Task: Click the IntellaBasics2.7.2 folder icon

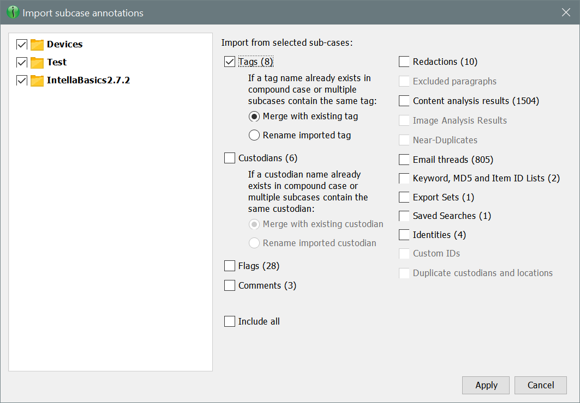Action: click(37, 81)
